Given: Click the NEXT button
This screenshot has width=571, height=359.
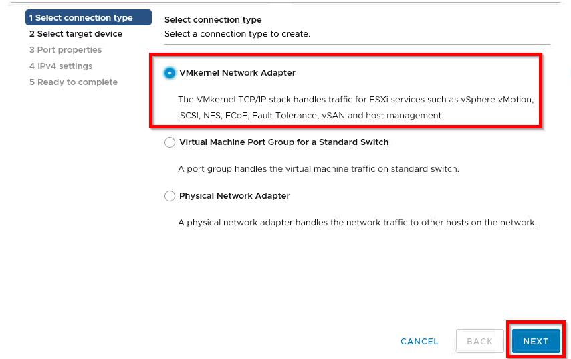Looking at the screenshot, I should pyautogui.click(x=536, y=341).
